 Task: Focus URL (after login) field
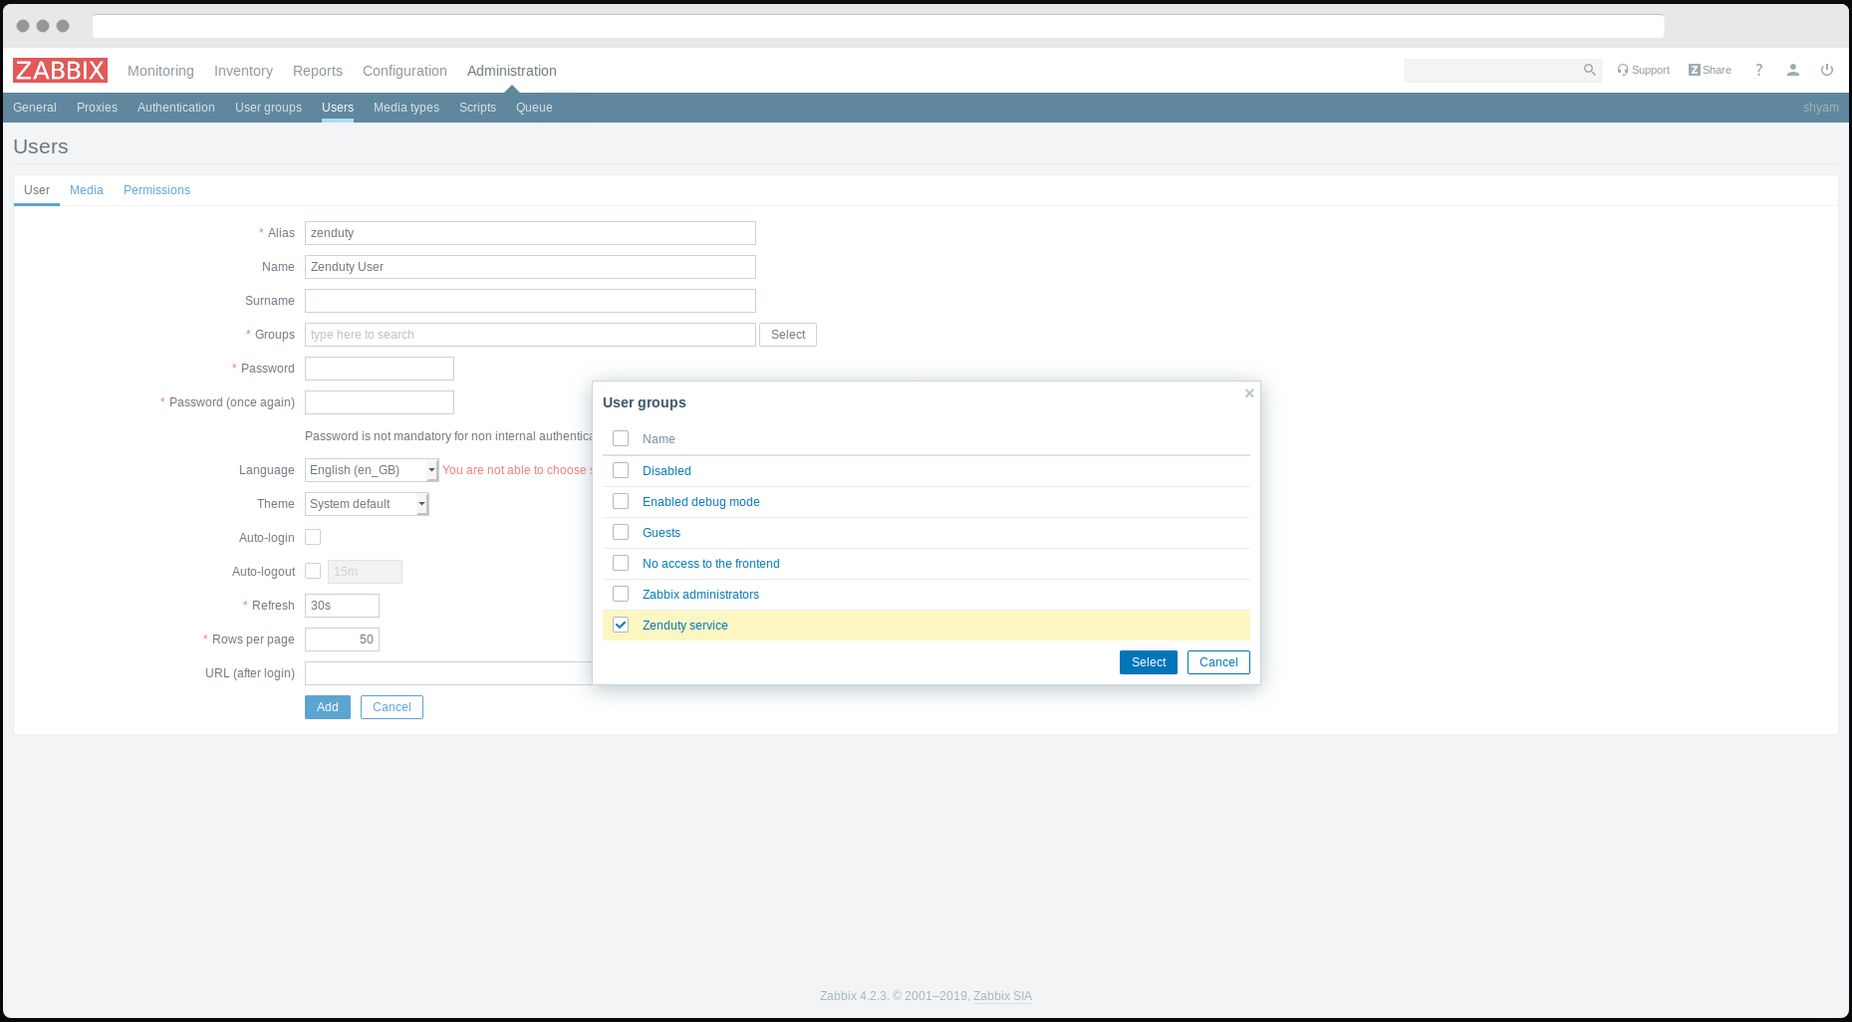pyautogui.click(x=448, y=673)
